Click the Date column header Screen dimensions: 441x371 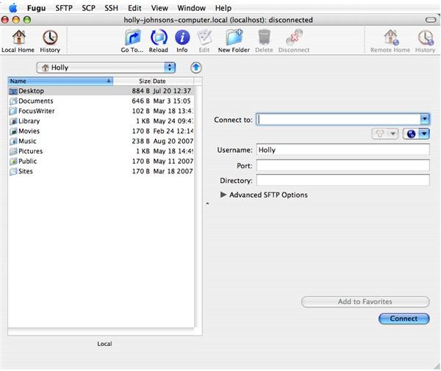coord(173,82)
